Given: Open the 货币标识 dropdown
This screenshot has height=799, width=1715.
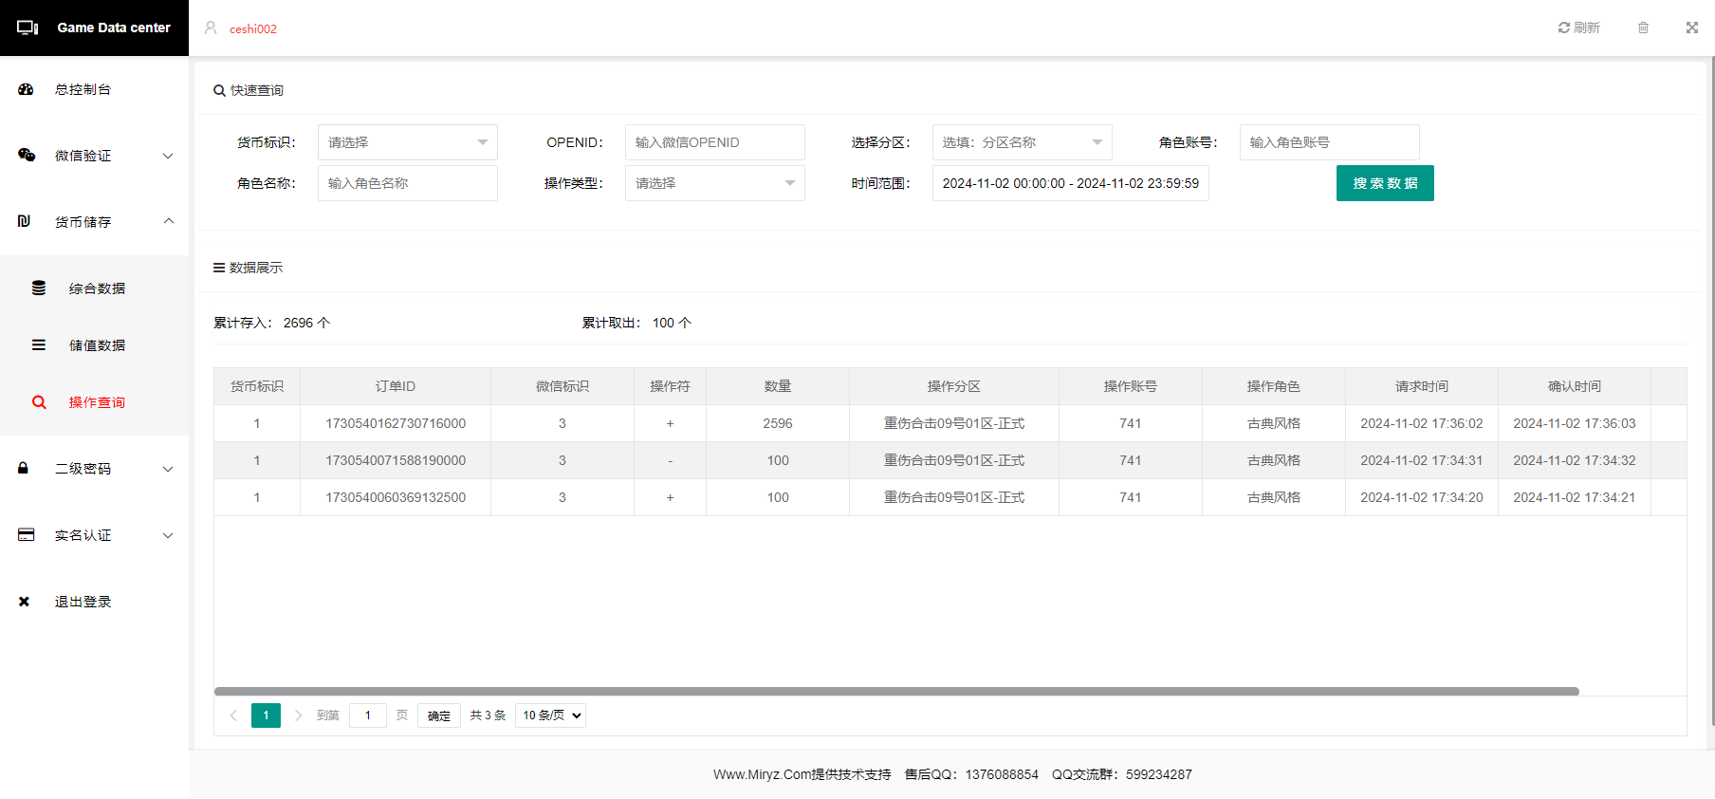Looking at the screenshot, I should 407,142.
